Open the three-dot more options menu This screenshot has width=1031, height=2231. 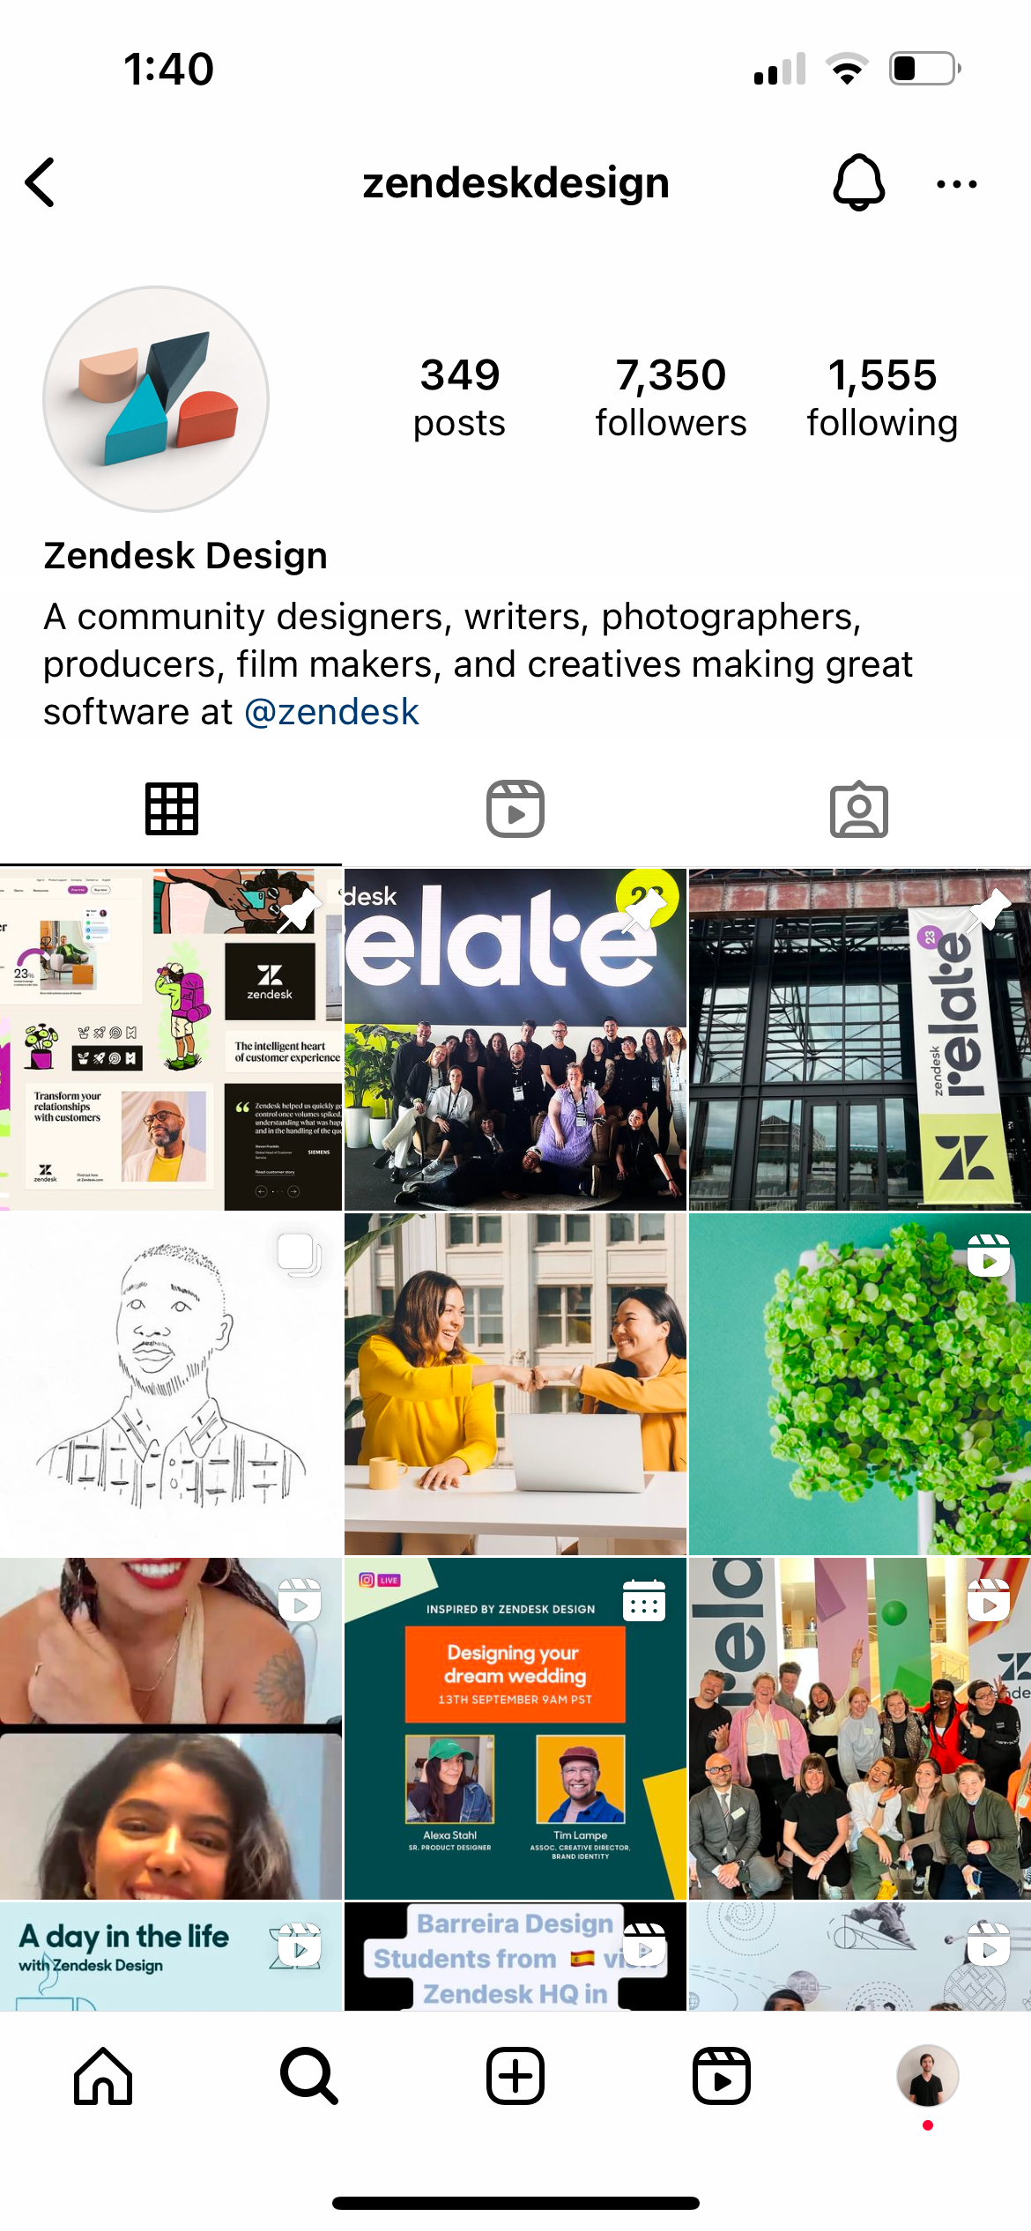coord(956,184)
